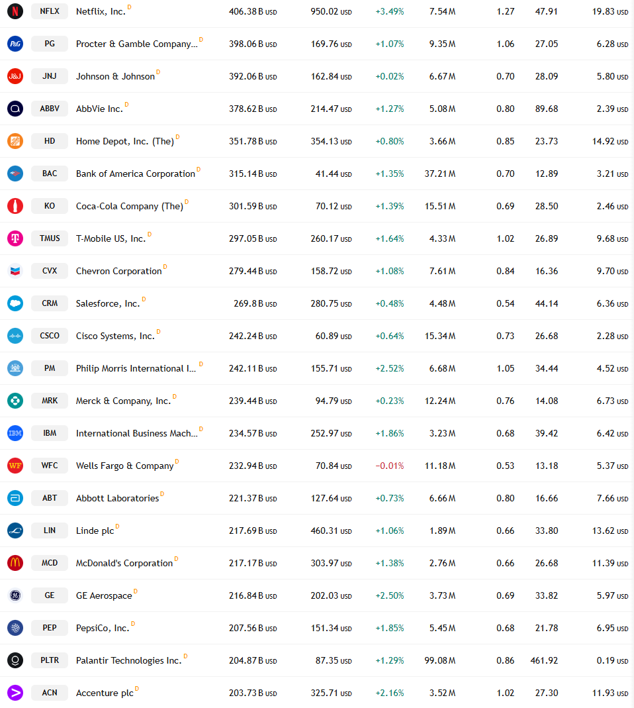Screen dimensions: 634x708
Task: Click the Philip Morris logo icon
Action: tap(15, 368)
